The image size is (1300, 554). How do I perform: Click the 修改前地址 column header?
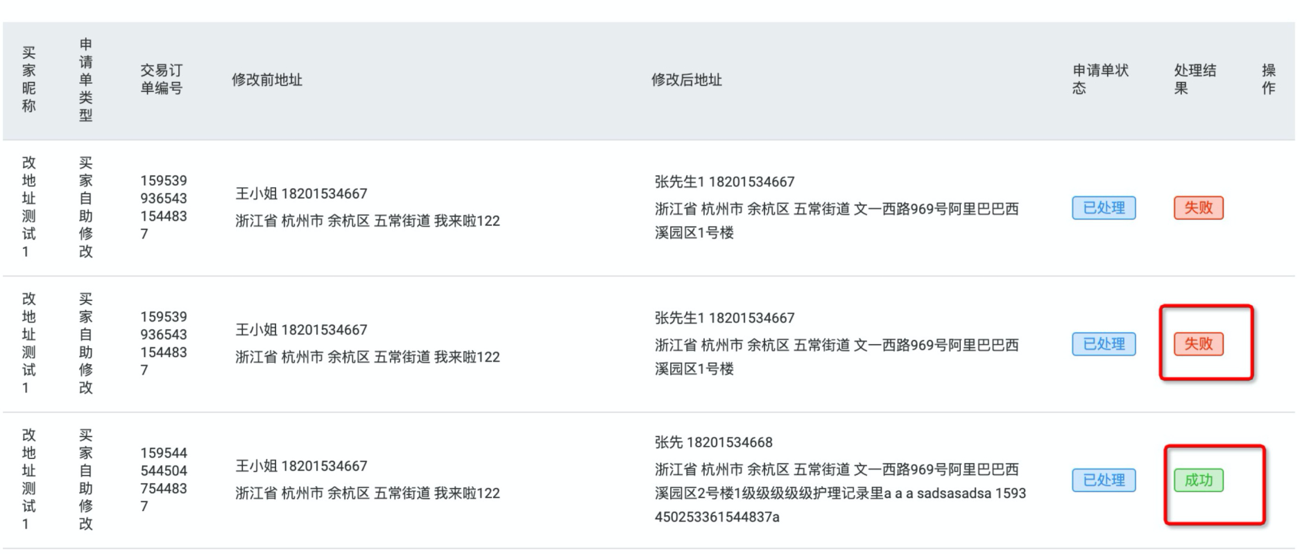click(267, 80)
